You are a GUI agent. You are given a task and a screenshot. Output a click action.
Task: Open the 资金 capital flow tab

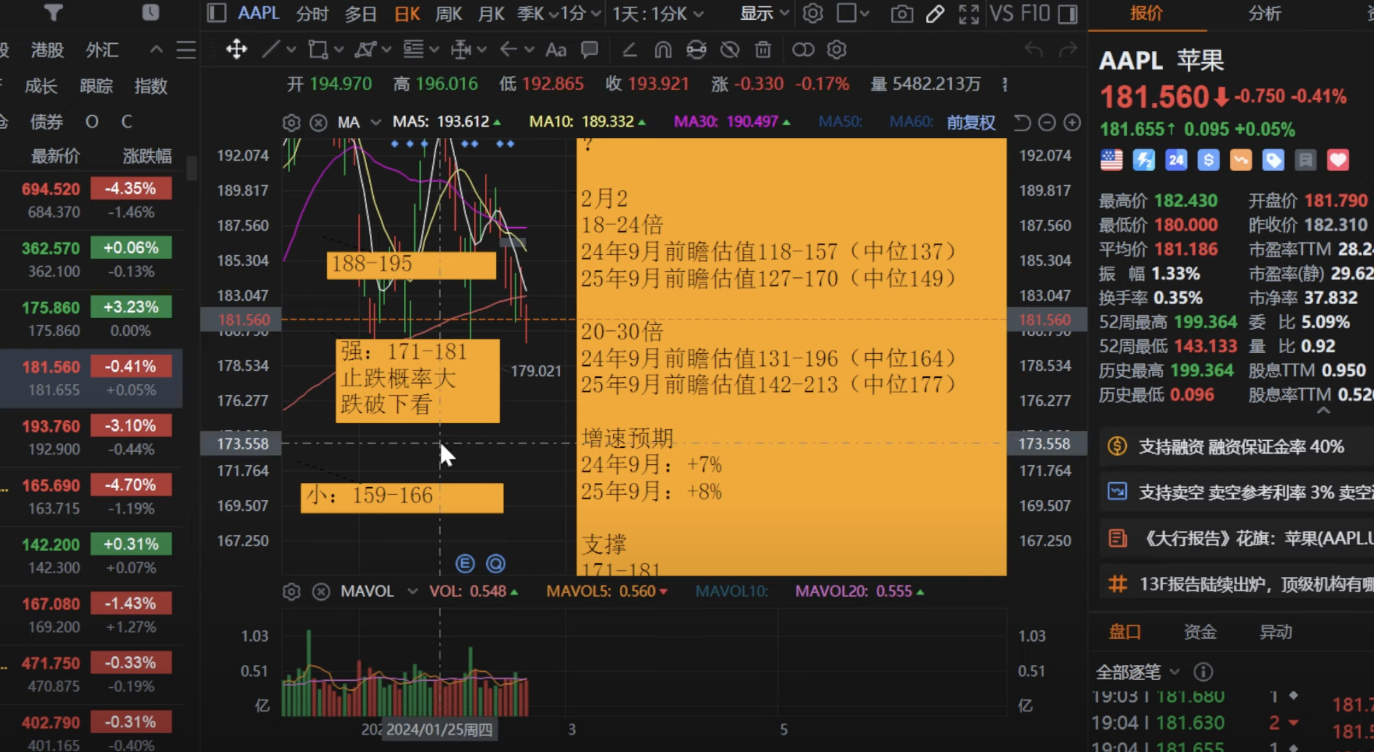pyautogui.click(x=1200, y=632)
